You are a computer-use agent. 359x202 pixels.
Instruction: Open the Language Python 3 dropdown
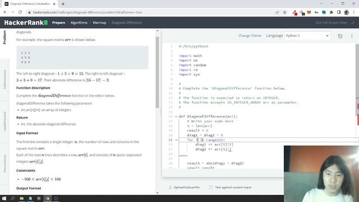pyautogui.click(x=307, y=36)
